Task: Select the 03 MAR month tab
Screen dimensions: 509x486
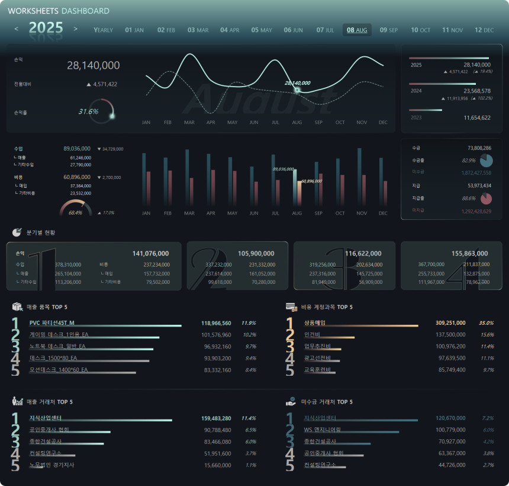Action: [x=198, y=30]
